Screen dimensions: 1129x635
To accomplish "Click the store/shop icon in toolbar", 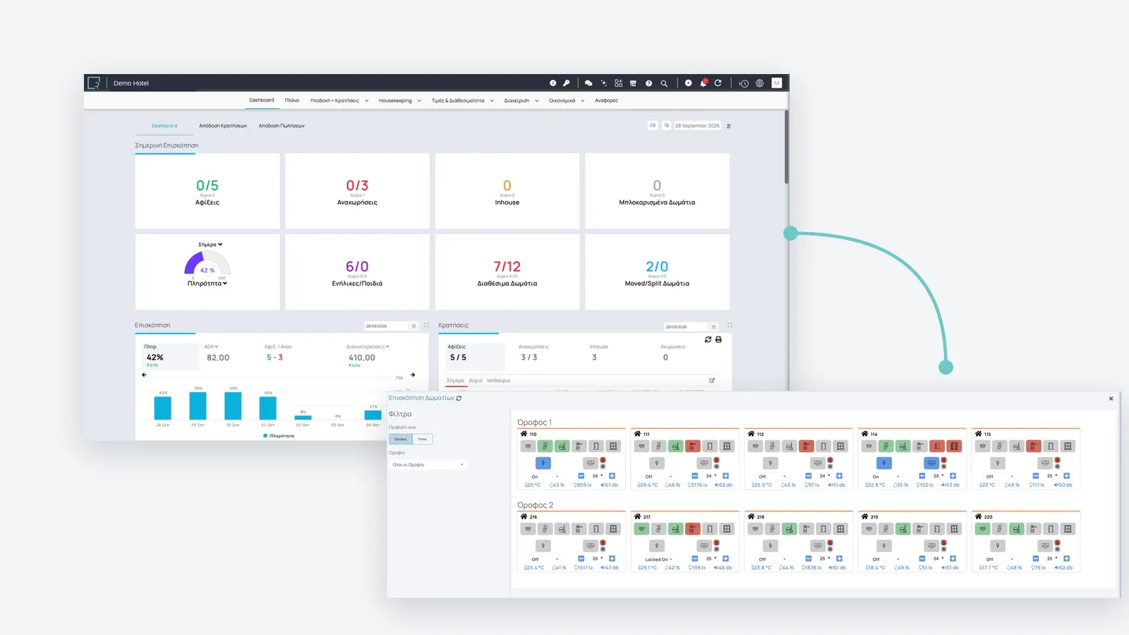I will [x=633, y=83].
